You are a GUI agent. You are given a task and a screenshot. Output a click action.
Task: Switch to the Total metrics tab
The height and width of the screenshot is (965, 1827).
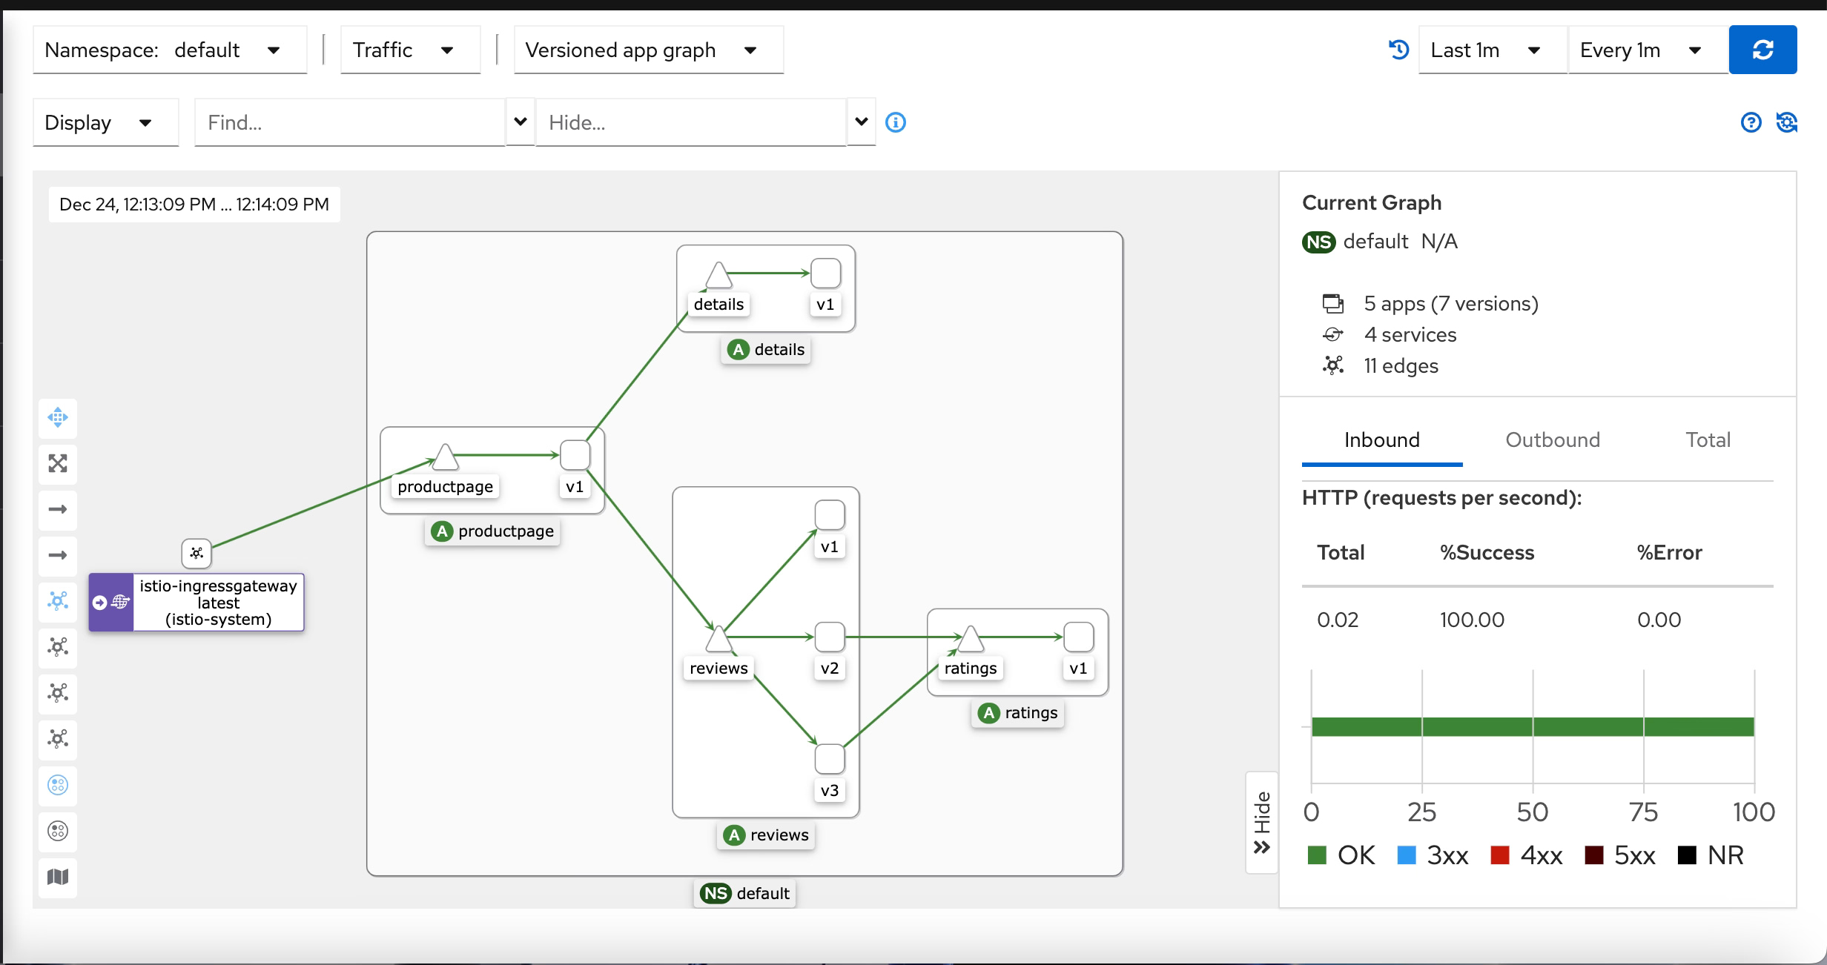[1708, 440]
